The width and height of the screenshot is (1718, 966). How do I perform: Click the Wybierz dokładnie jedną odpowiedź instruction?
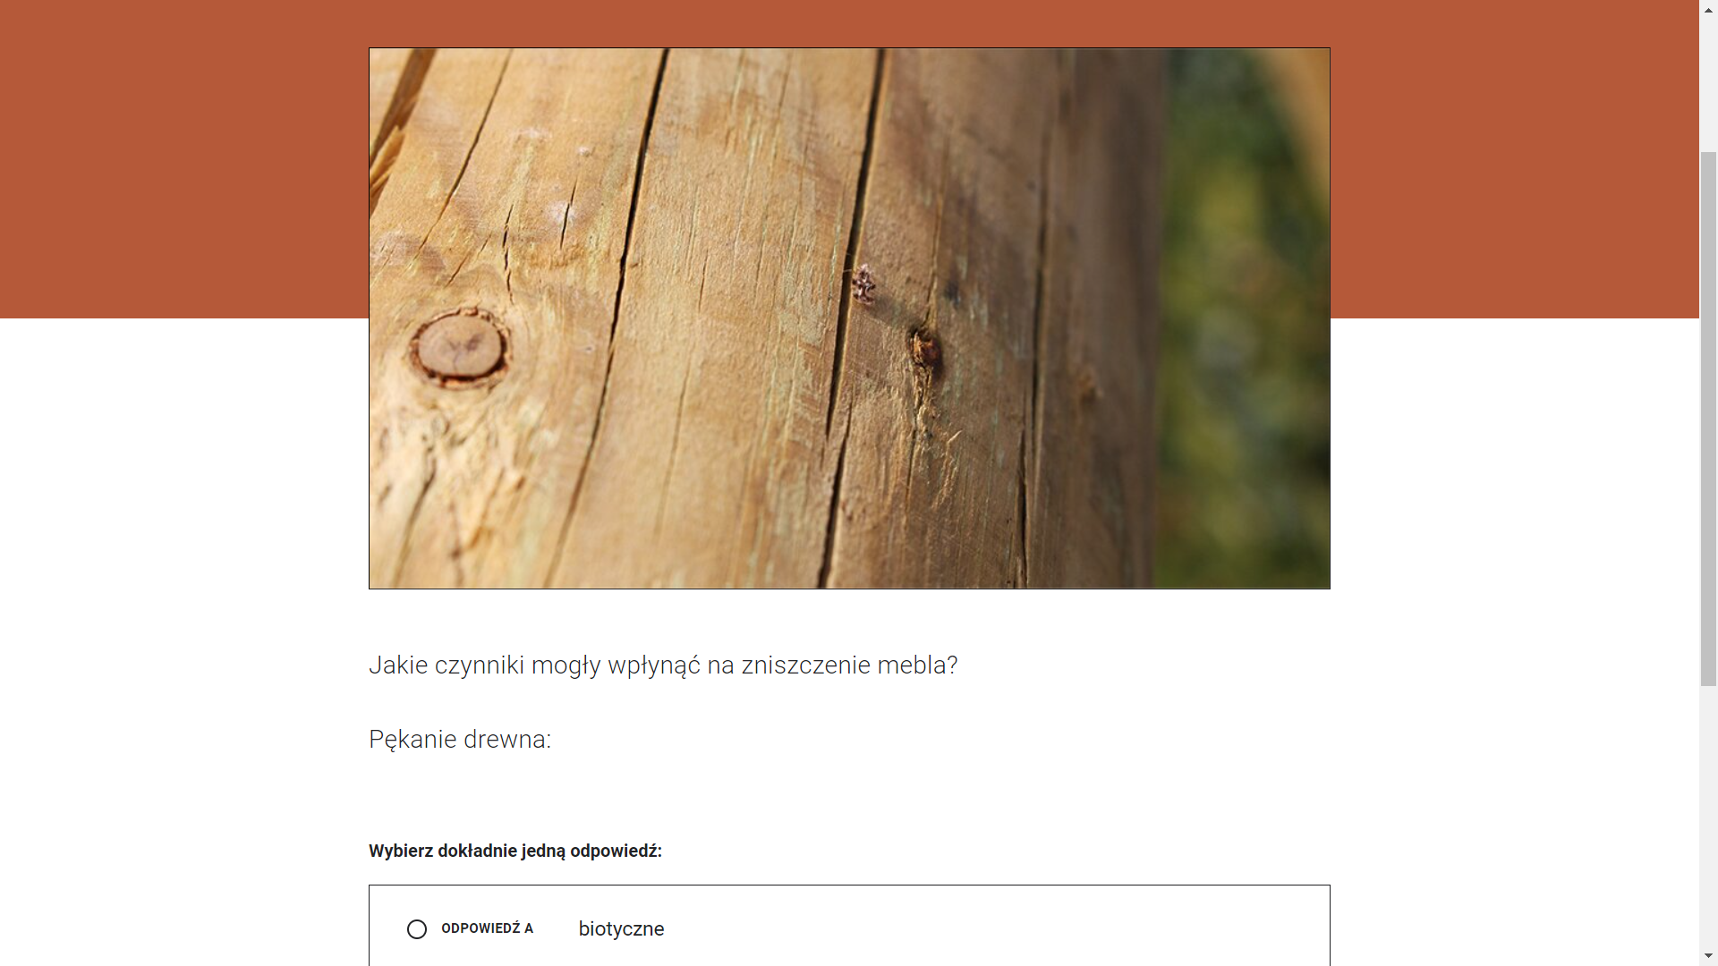515,851
